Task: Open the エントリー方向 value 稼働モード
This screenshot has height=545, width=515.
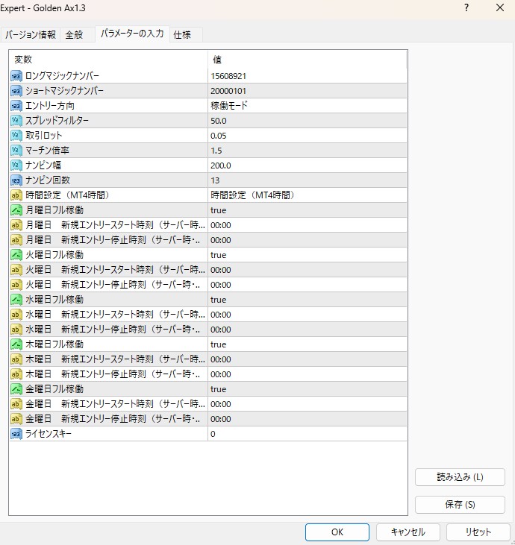Action: click(308, 106)
